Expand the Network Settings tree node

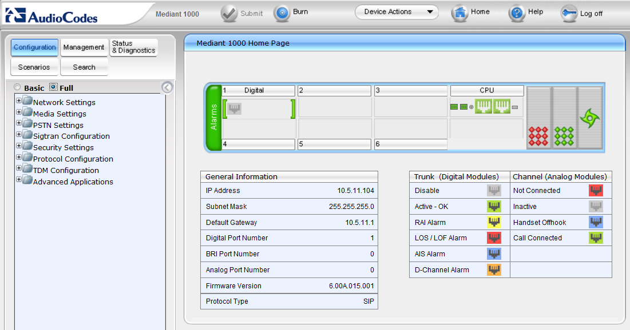tap(19, 100)
